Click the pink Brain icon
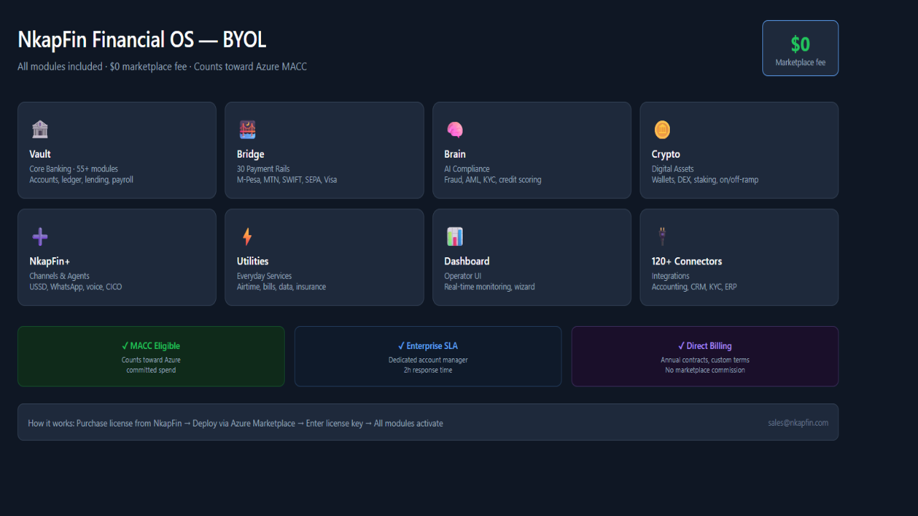 (x=455, y=130)
